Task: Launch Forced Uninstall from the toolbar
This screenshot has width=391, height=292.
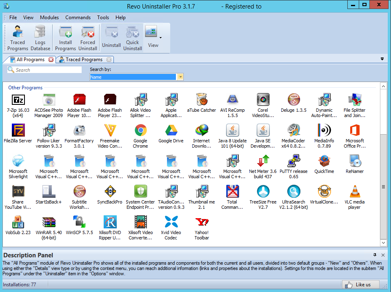Action: pyautogui.click(x=88, y=38)
